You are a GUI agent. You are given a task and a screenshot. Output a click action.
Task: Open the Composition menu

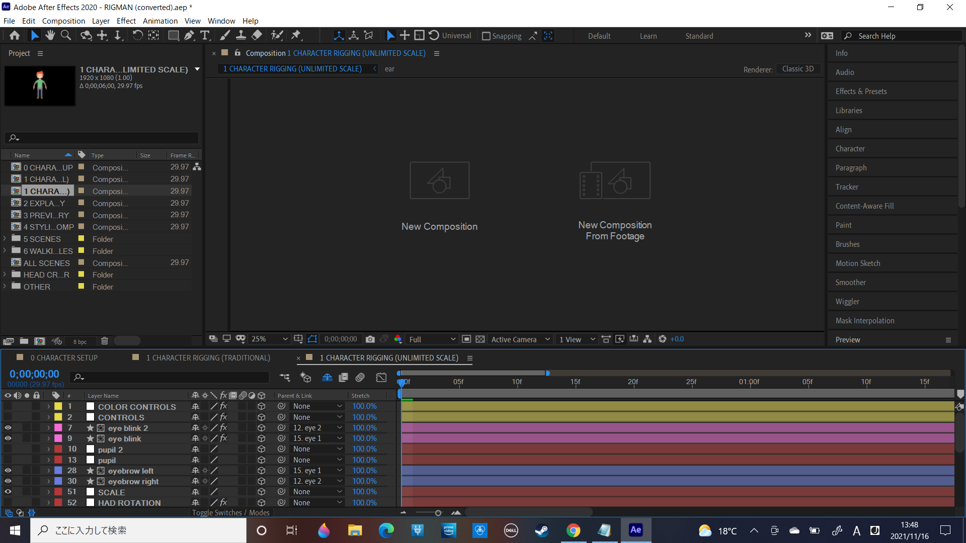[x=63, y=21]
